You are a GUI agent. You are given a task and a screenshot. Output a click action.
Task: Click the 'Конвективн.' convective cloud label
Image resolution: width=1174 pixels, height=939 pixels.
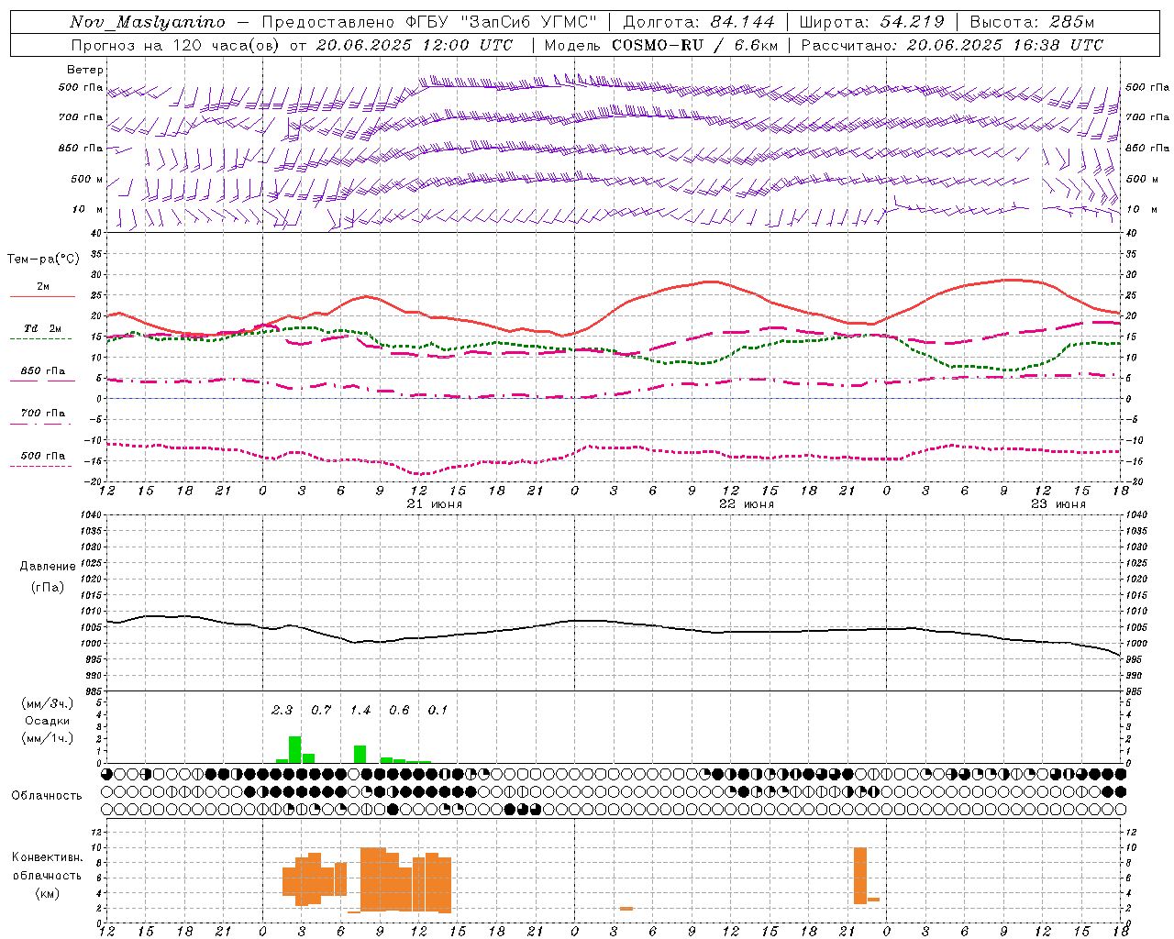click(47, 856)
